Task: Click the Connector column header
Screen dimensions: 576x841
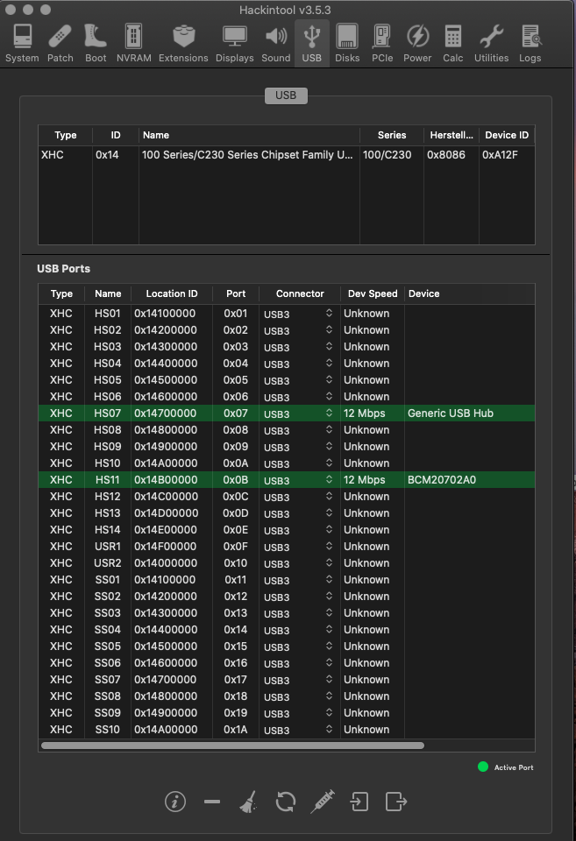Action: [x=300, y=293]
